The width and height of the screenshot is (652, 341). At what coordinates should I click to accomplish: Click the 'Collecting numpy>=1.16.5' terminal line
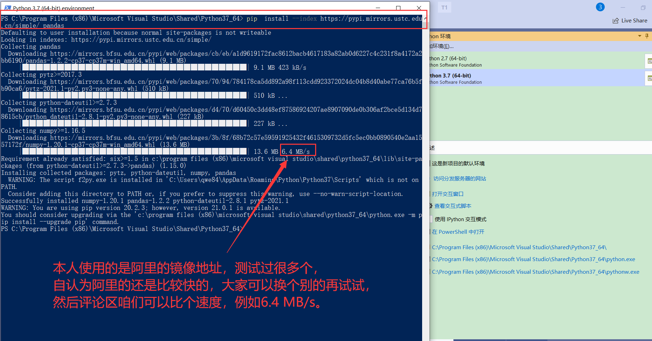click(43, 131)
